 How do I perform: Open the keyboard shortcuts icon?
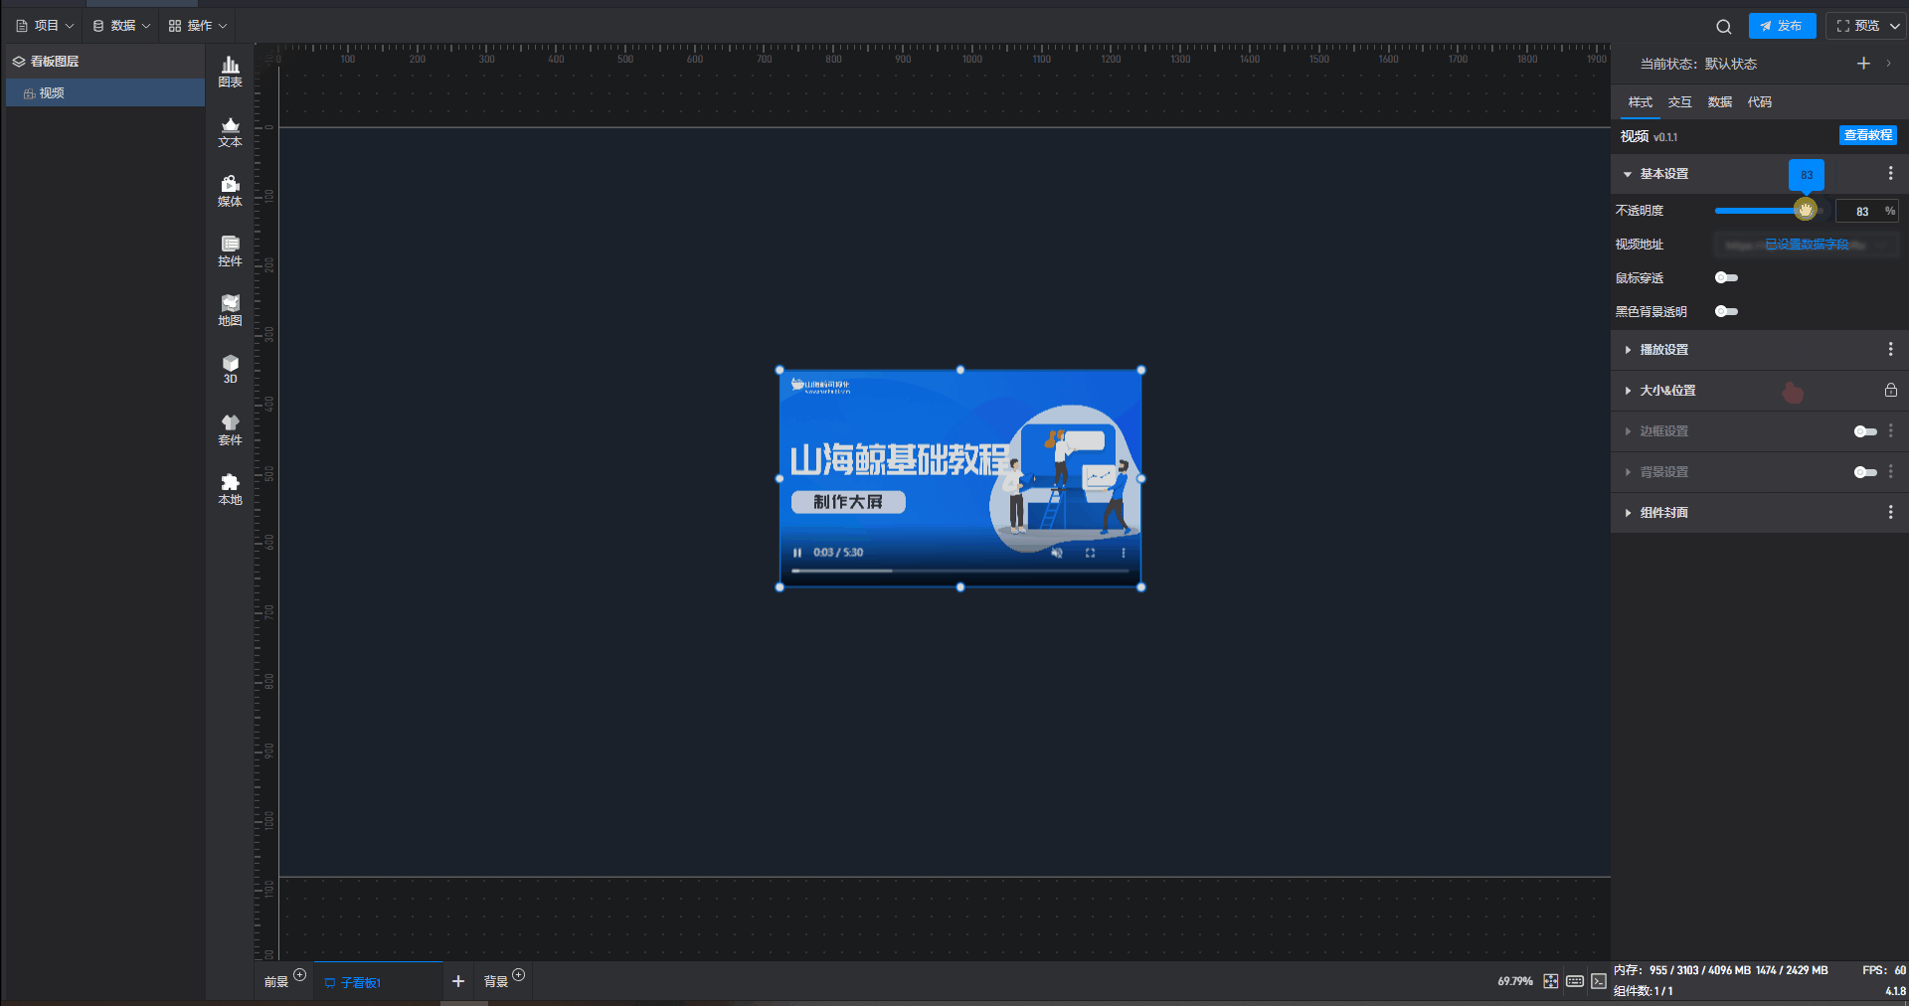(1575, 981)
